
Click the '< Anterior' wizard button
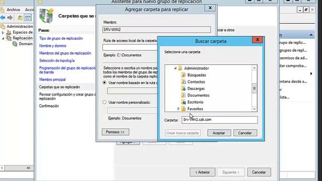[x=202, y=172]
